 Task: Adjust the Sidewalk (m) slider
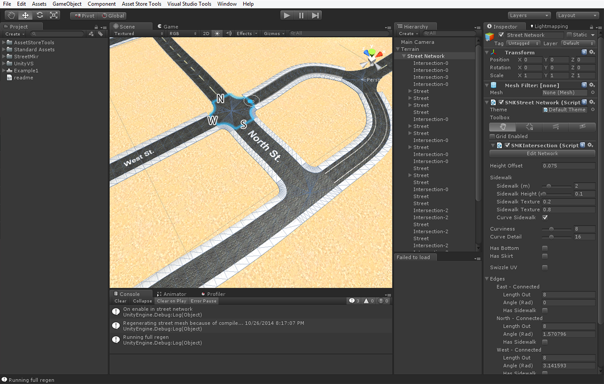coord(557,186)
